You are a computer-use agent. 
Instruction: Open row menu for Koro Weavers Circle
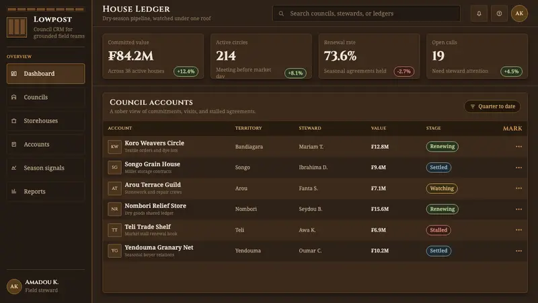tap(518, 147)
